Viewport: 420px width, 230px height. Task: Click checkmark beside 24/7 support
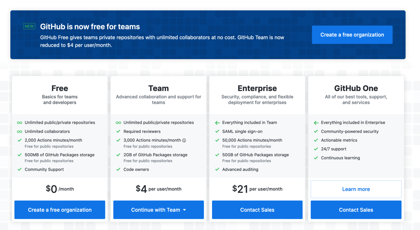(316, 149)
